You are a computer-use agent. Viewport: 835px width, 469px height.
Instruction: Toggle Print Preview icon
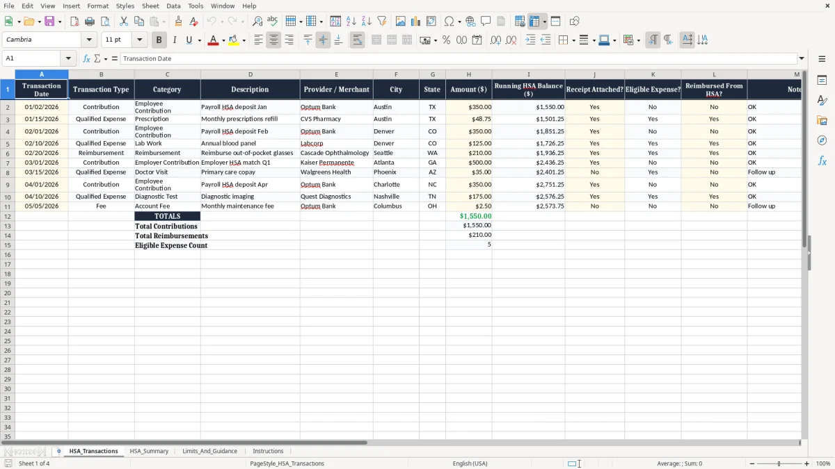click(105, 22)
